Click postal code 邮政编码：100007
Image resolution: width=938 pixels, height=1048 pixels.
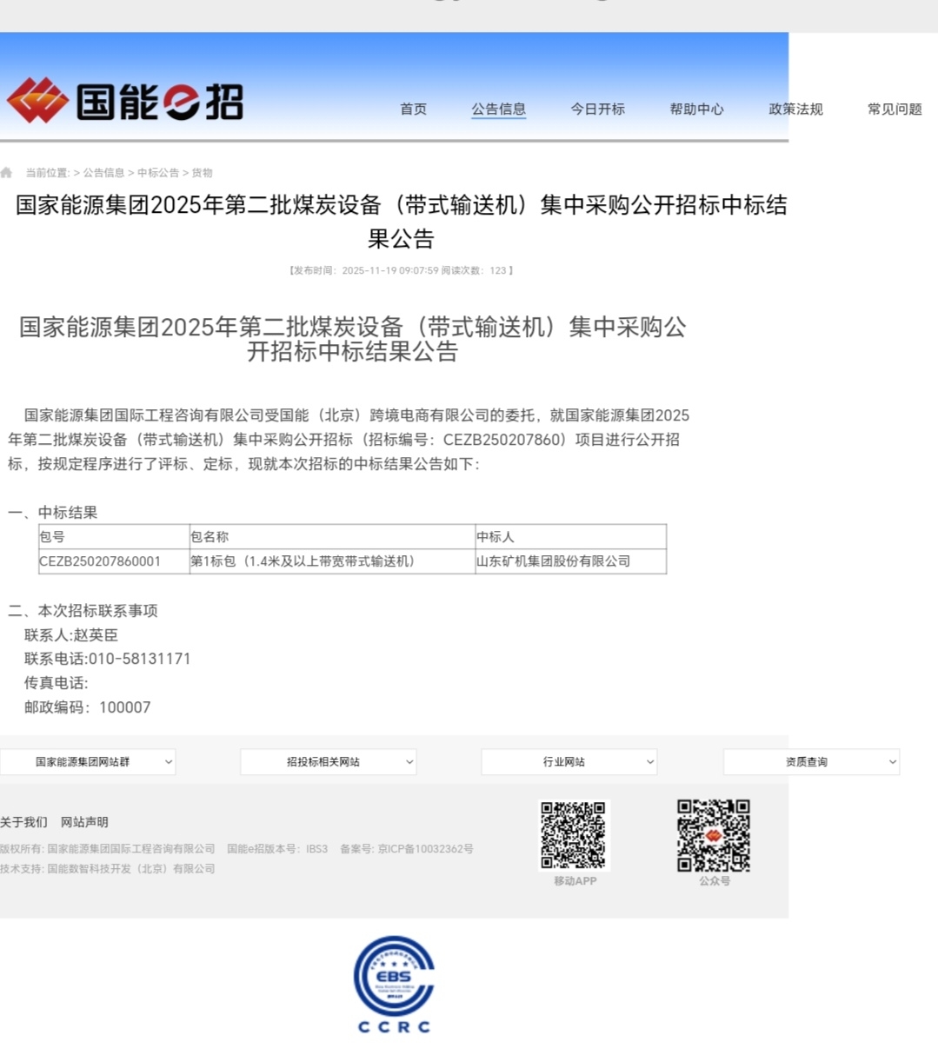[x=88, y=707]
